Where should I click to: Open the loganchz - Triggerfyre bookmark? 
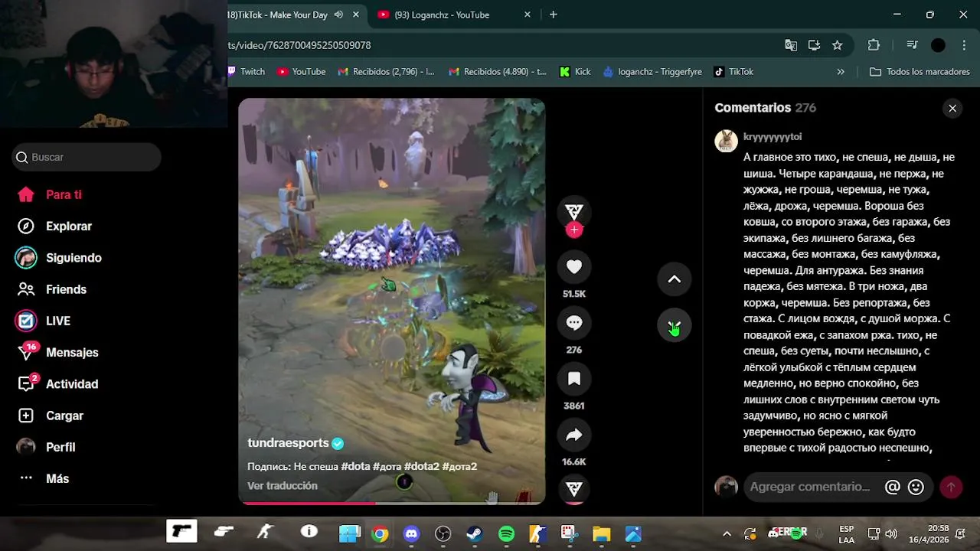[653, 72]
